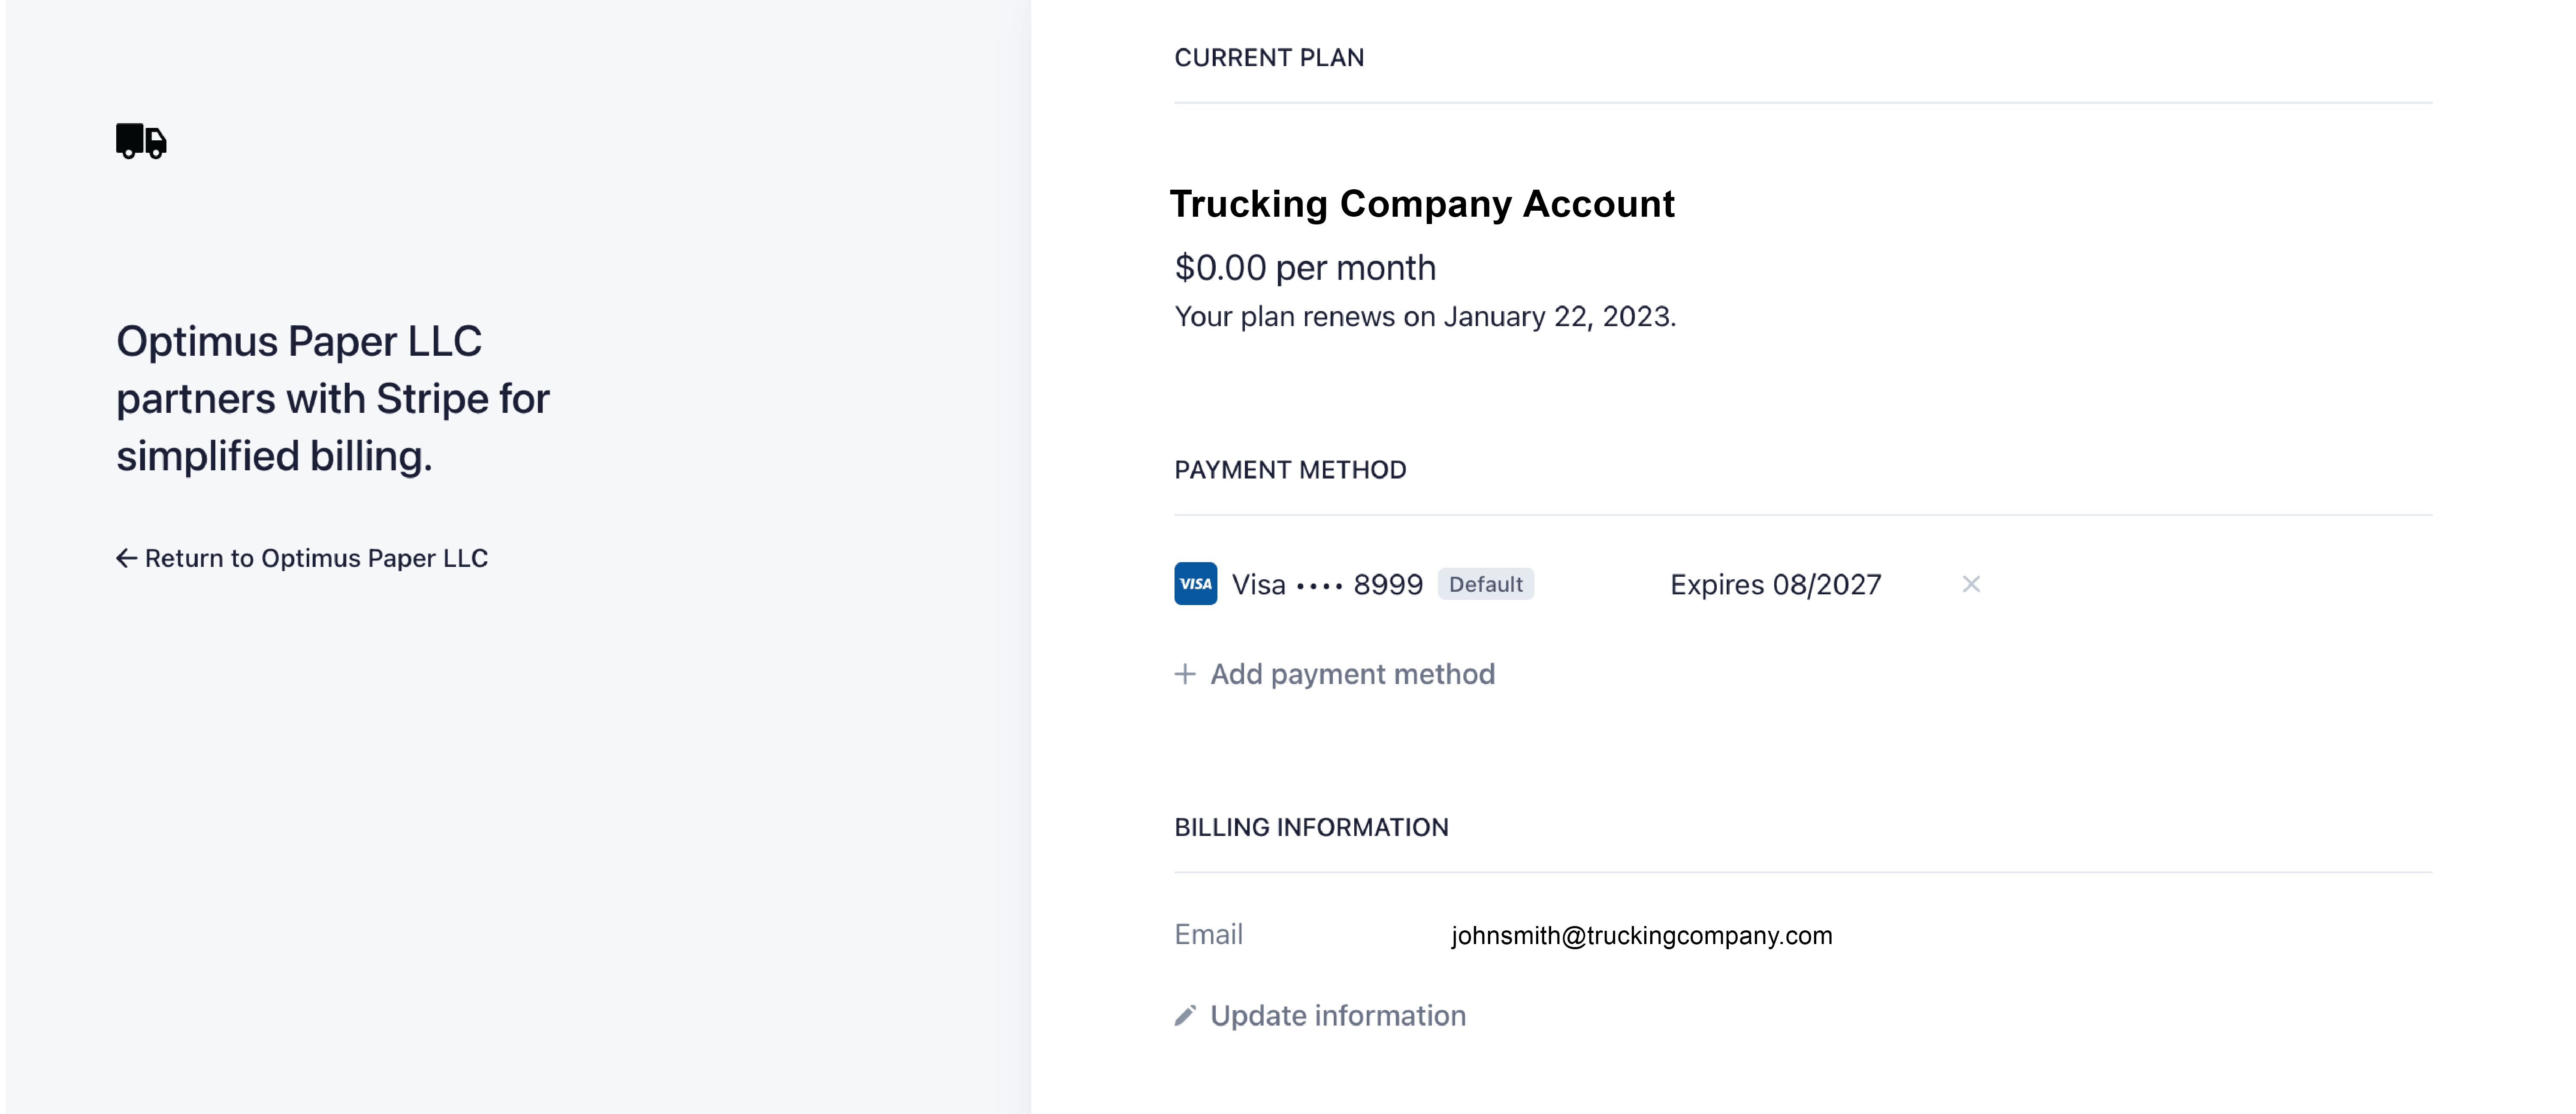The width and height of the screenshot is (2576, 1114).
Task: Click the Trucking Company Account plan title
Action: click(1422, 204)
